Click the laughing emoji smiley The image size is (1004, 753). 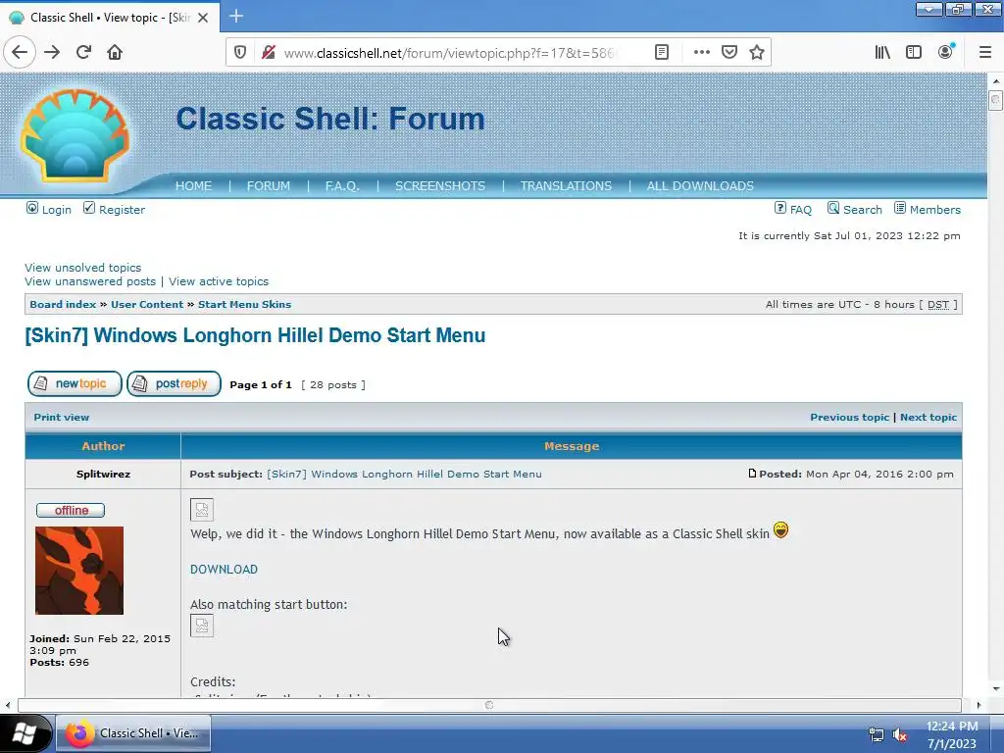780,530
